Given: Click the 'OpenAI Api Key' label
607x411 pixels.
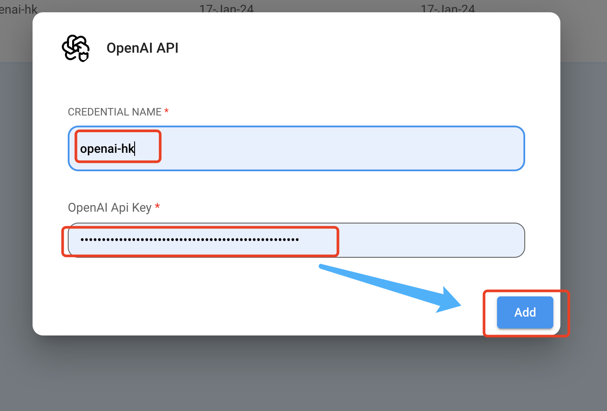Looking at the screenshot, I should (110, 207).
